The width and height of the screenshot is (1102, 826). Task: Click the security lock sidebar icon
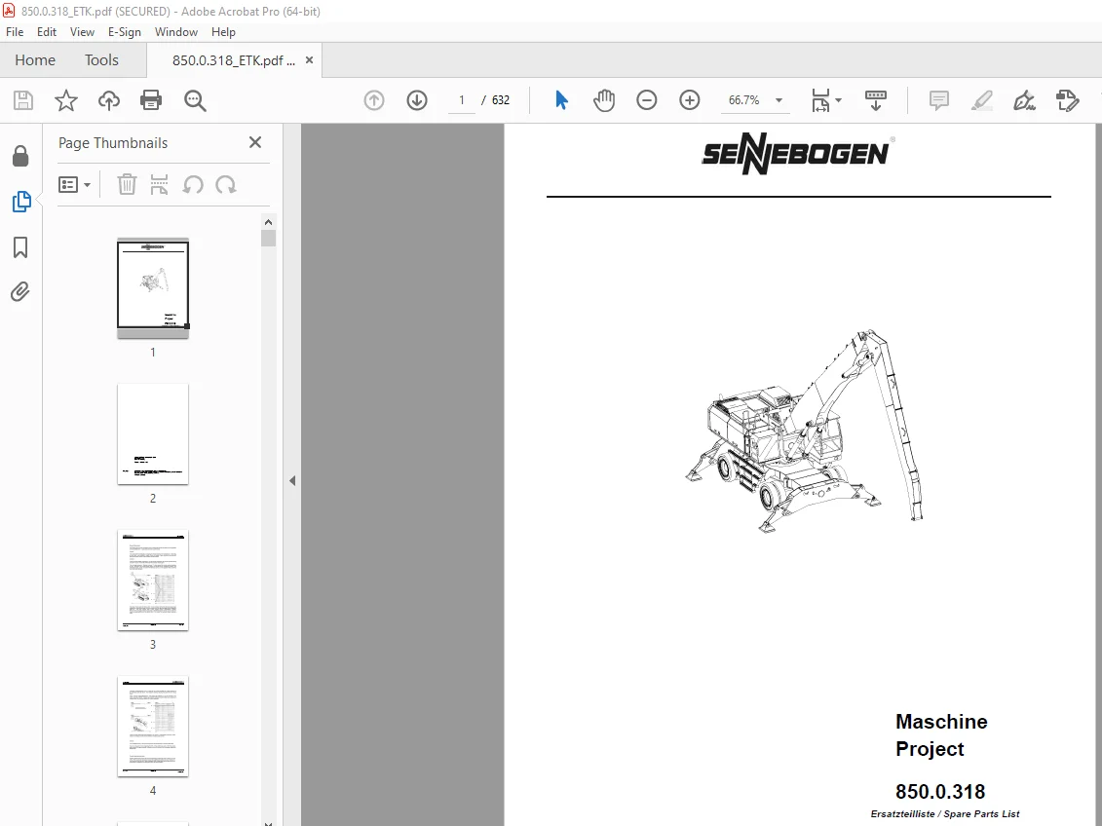(20, 156)
